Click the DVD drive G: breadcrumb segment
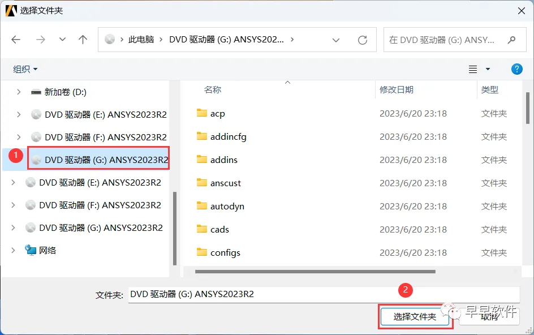The image size is (534, 335). (226, 40)
